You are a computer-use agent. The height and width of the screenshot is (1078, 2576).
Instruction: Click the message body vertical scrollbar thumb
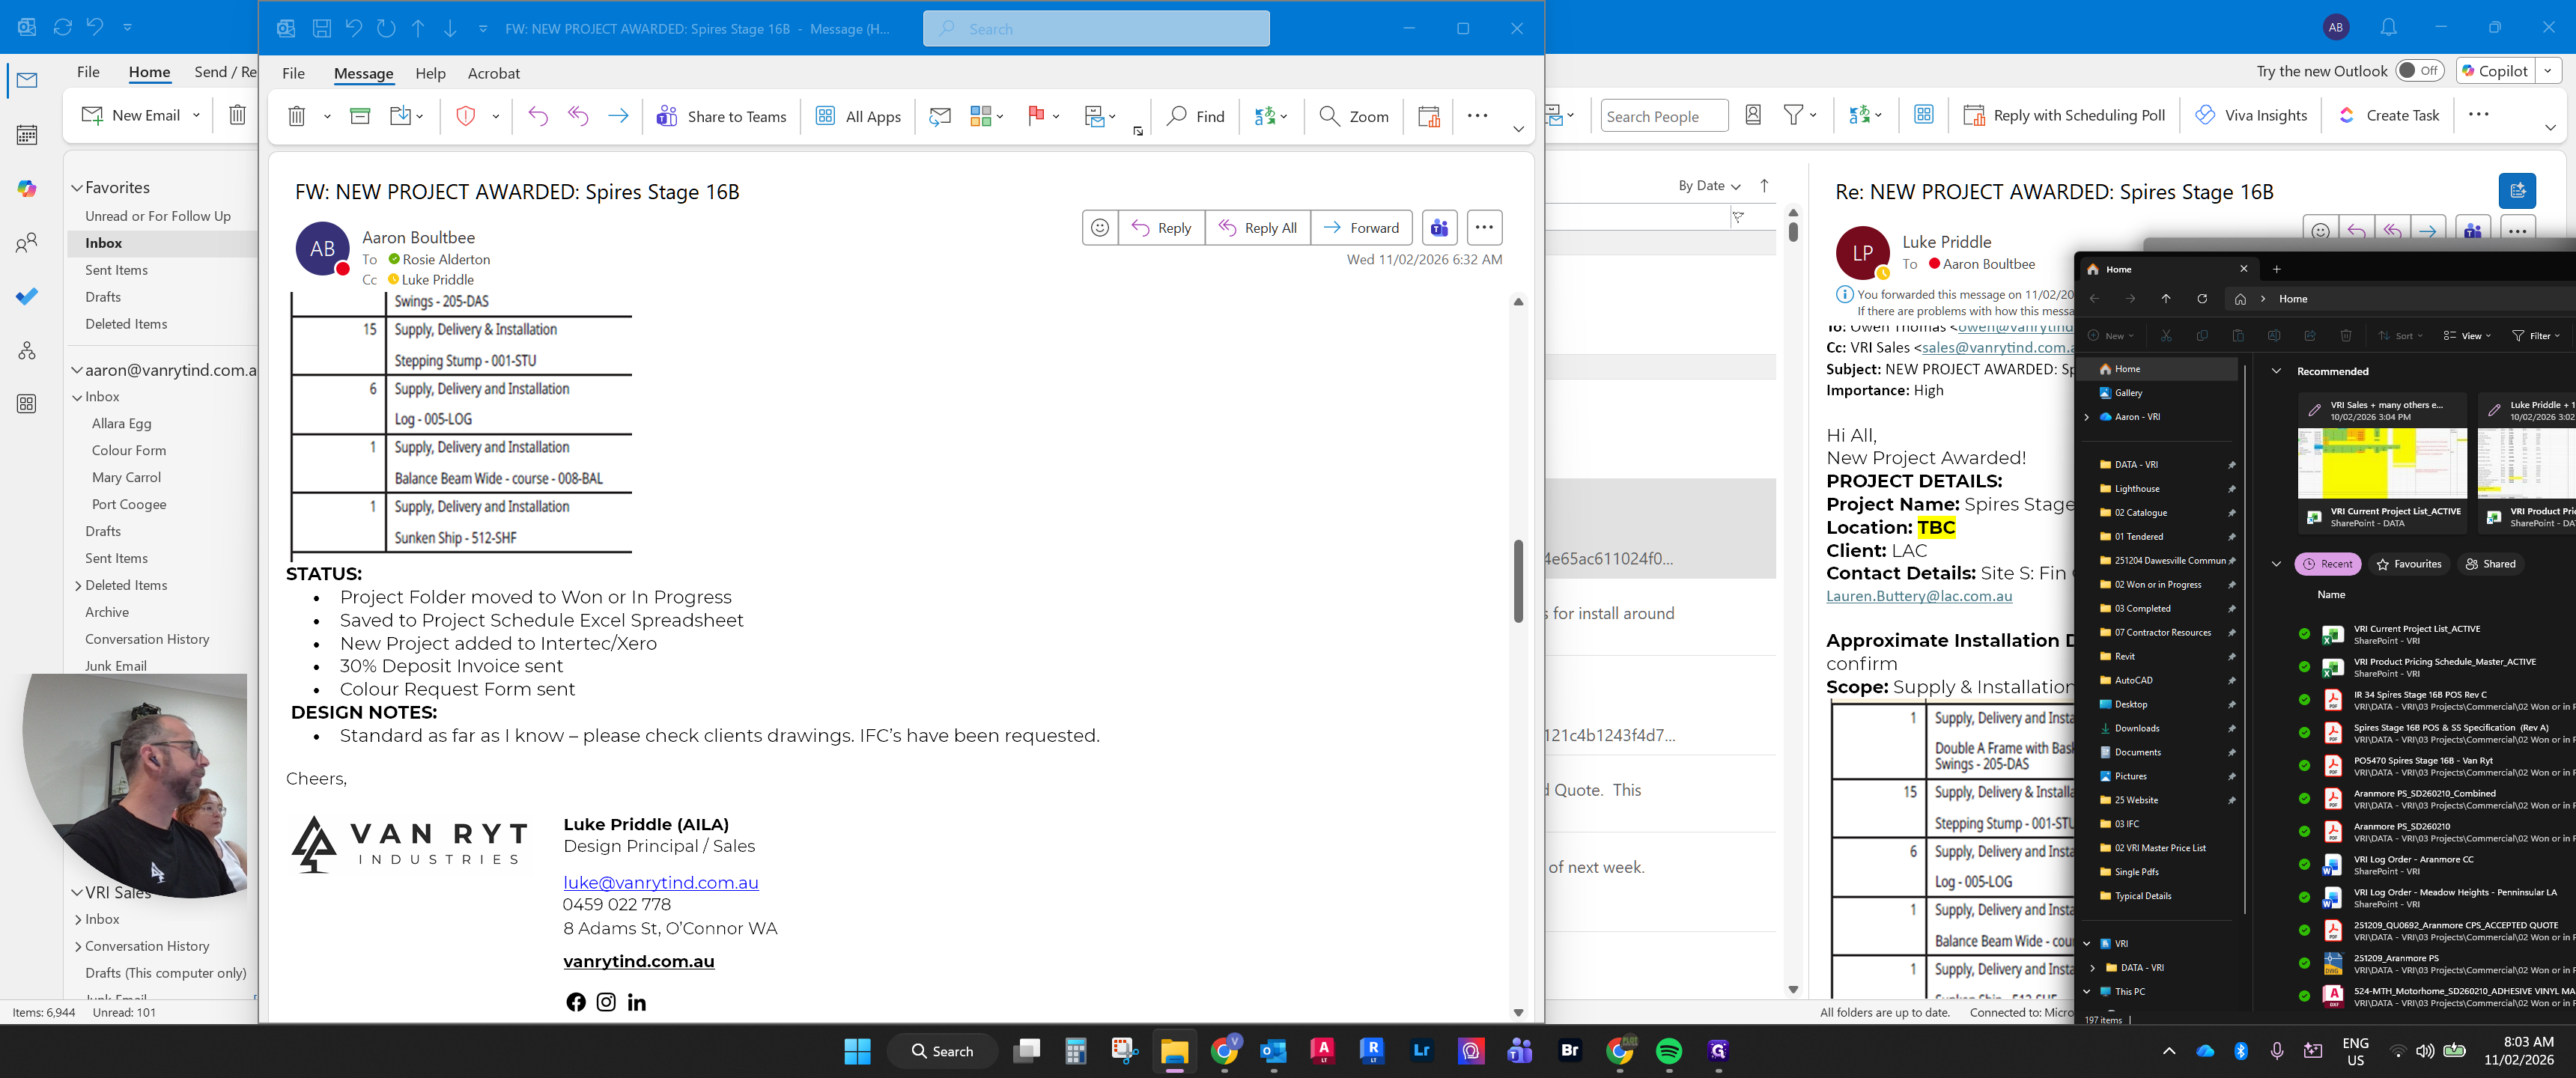pos(1517,581)
